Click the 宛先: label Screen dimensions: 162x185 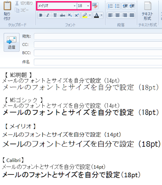pyautogui.click(x=26, y=36)
